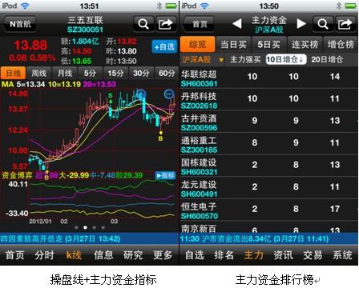The width and height of the screenshot is (359, 288).
Task: Sort by the 主力强买 column
Action: [x=245, y=59]
